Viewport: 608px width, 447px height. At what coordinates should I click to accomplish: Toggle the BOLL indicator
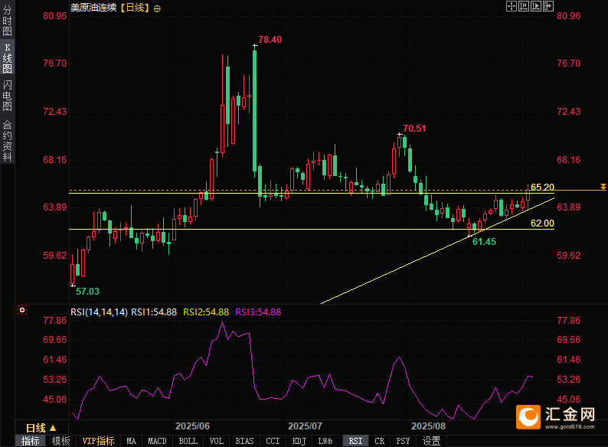(x=188, y=441)
